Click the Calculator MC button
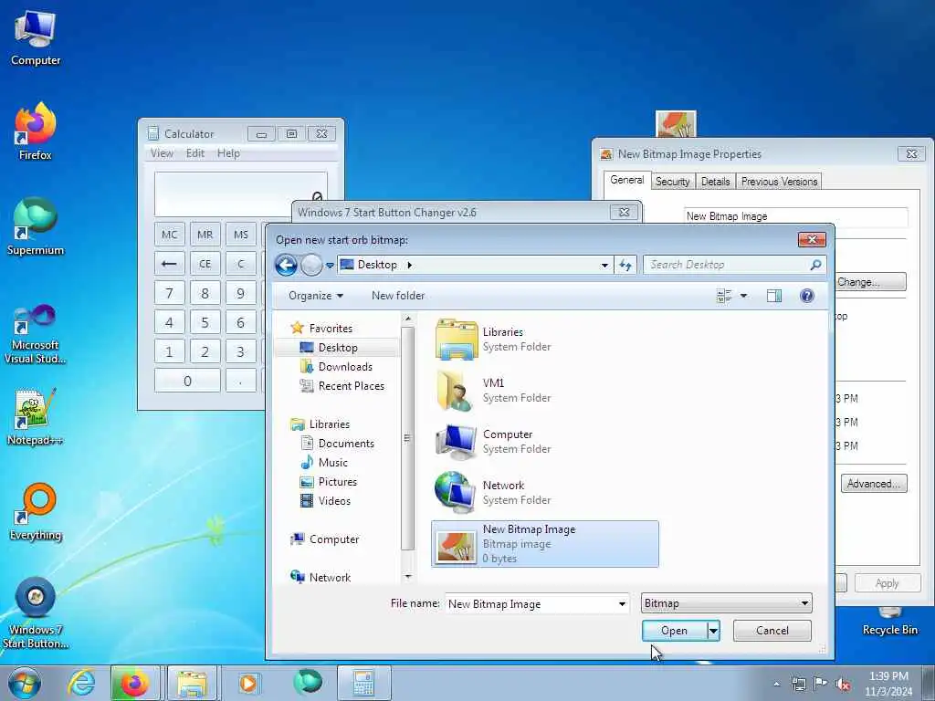Screen dimensions: 935x701 169,235
